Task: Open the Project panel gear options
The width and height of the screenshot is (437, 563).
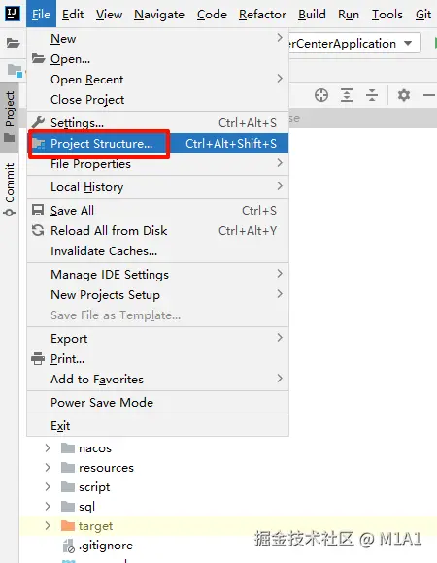Action: coord(404,95)
